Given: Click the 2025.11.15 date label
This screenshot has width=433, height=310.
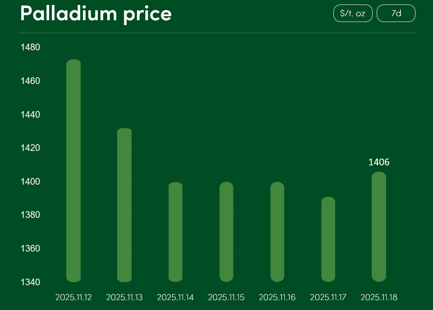Looking at the screenshot, I should (x=226, y=297).
